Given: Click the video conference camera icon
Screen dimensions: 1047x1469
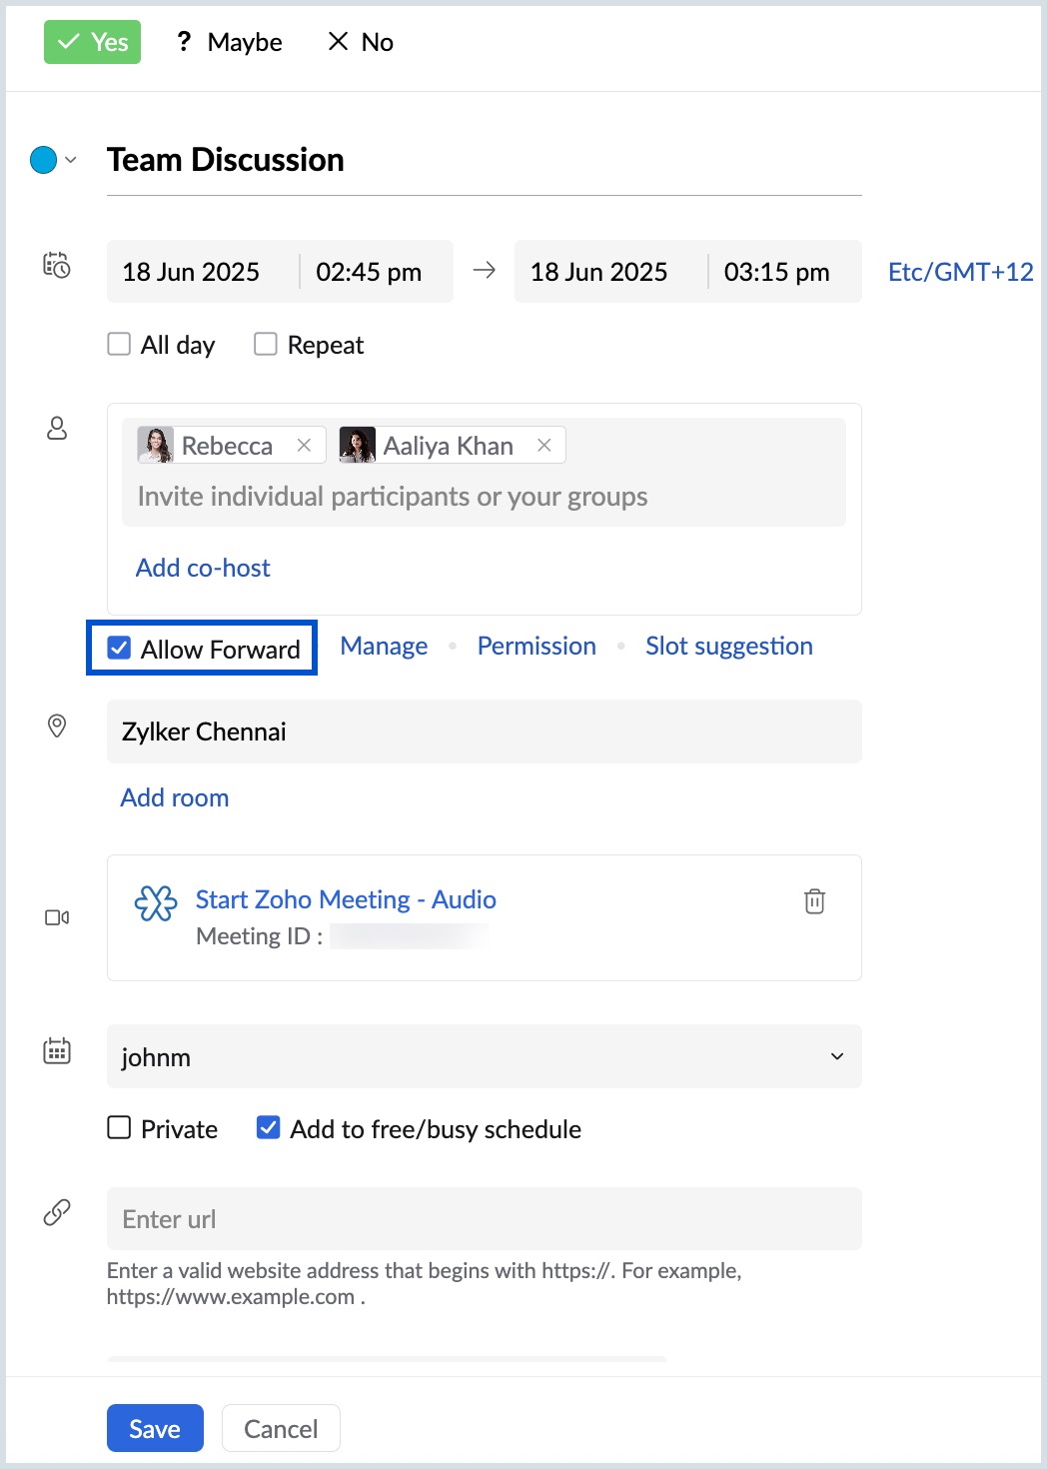Looking at the screenshot, I should point(57,917).
